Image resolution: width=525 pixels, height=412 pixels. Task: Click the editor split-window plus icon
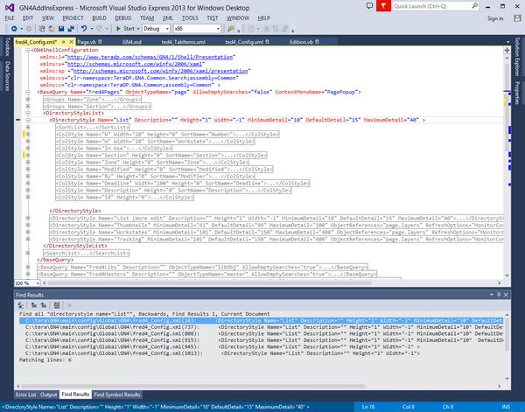point(507,51)
